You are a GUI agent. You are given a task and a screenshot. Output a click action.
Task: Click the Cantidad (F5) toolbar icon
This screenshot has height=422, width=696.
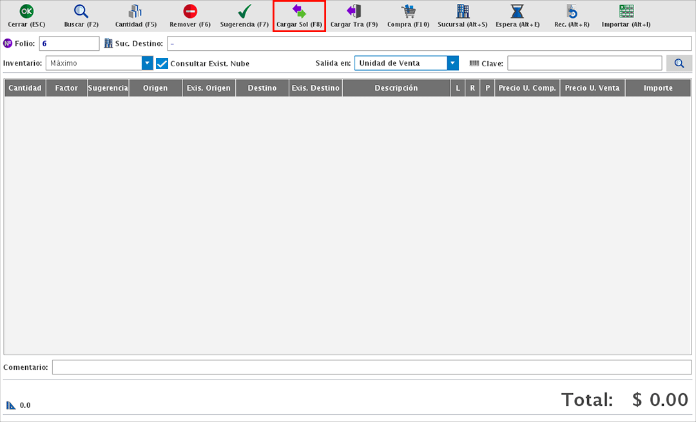click(x=136, y=12)
